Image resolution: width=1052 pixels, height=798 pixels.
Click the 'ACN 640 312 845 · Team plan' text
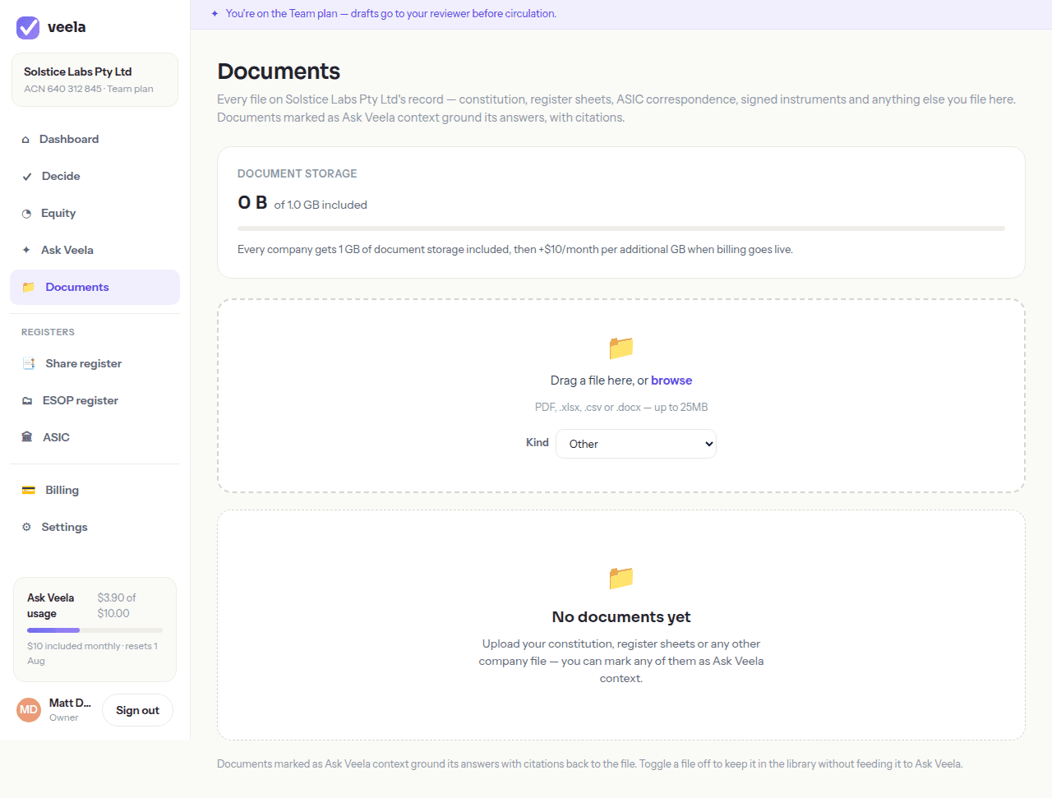click(89, 89)
